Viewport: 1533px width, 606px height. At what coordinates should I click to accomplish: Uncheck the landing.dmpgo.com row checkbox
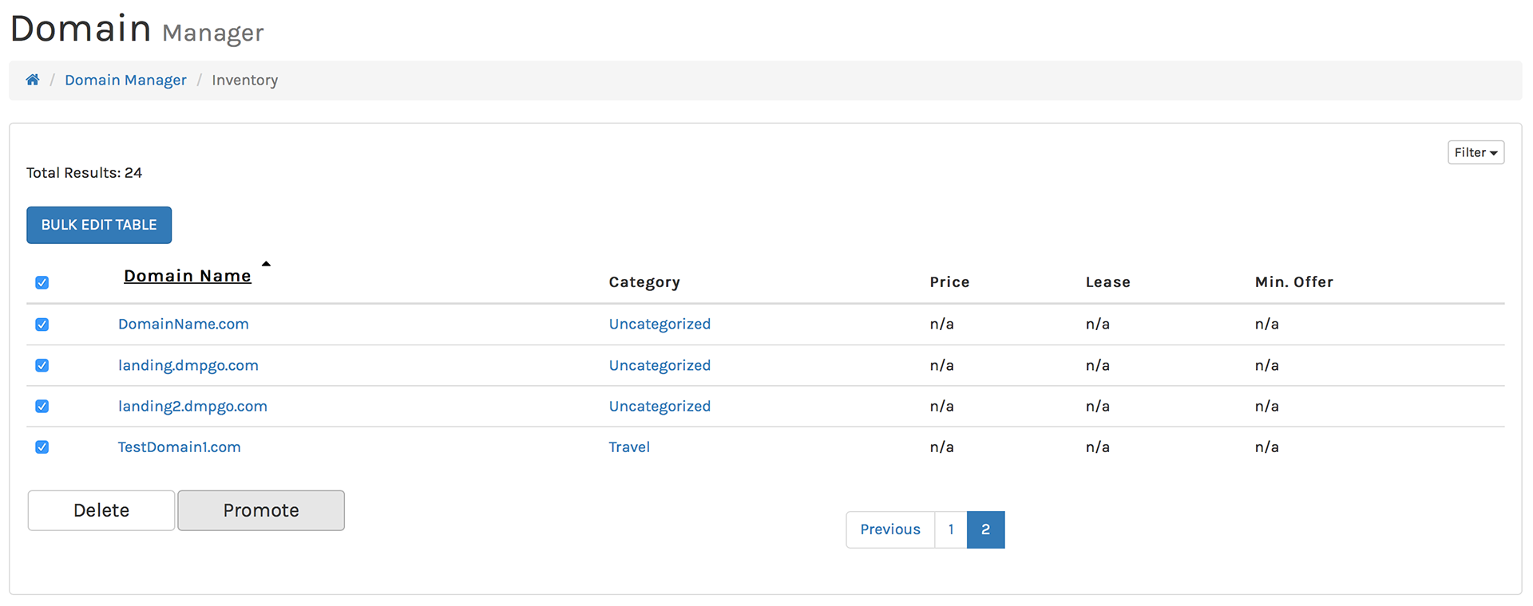pyautogui.click(x=42, y=365)
